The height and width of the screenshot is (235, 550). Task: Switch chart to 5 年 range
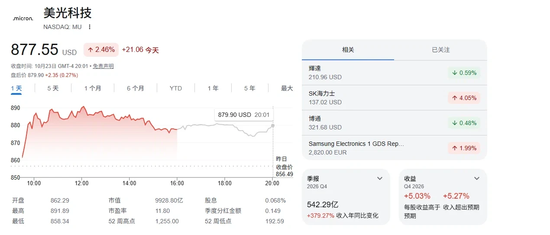pyautogui.click(x=249, y=88)
